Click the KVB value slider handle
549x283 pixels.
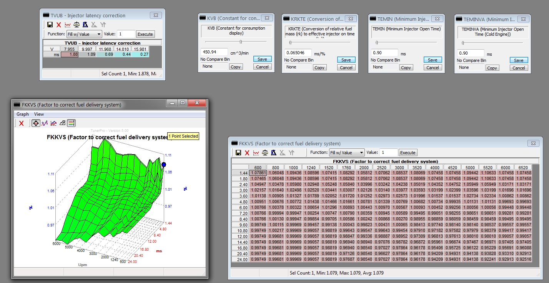pos(241,42)
